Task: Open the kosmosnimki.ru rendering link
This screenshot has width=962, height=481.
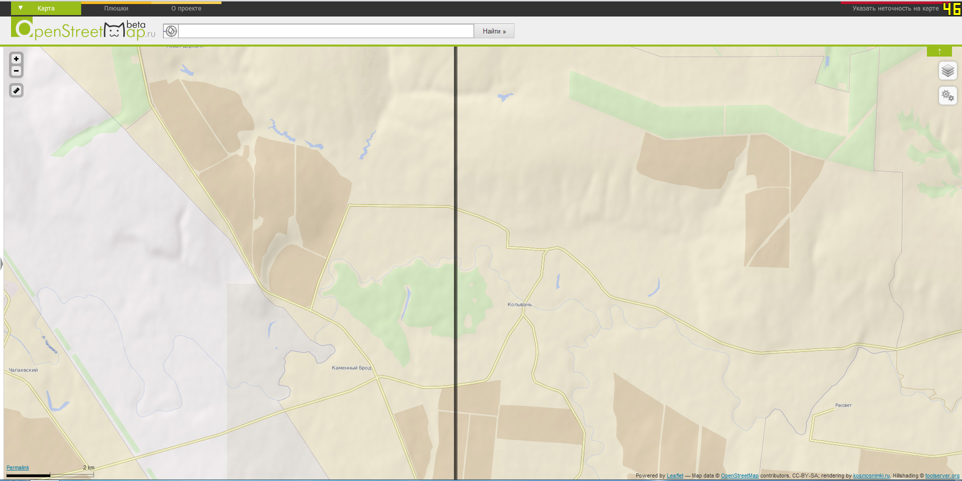Action: [x=871, y=475]
